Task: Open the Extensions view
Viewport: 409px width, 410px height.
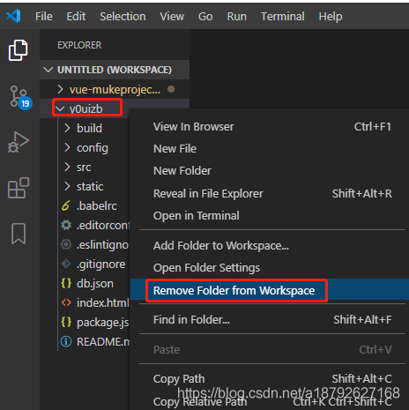Action: coord(19,188)
